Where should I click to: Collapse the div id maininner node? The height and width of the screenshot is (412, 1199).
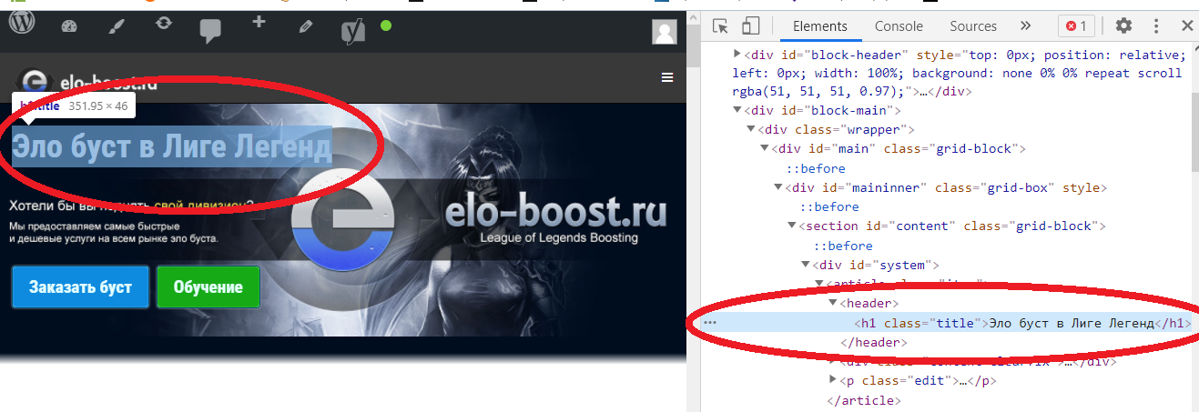click(778, 188)
